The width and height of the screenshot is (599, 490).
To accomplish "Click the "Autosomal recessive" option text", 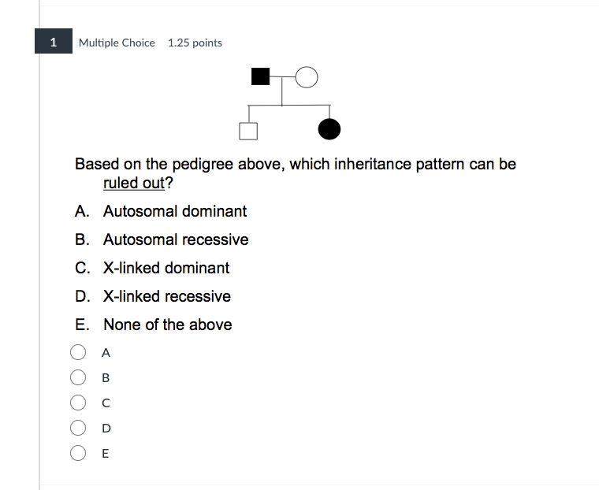I will tap(175, 239).
